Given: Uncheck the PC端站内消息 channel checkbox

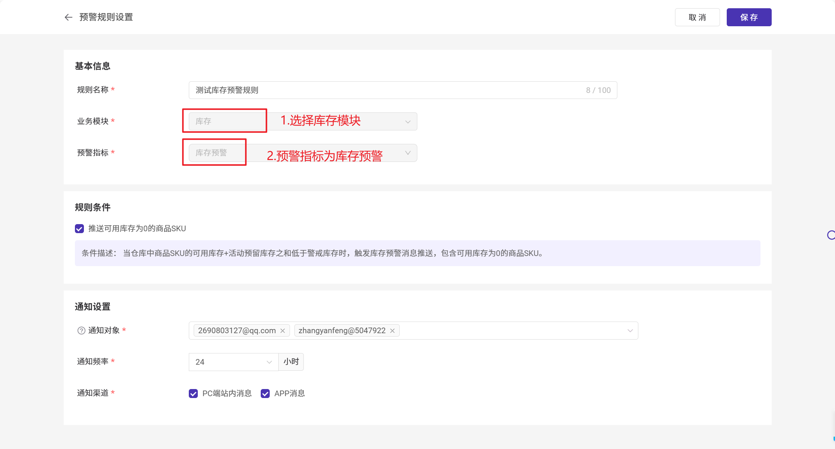Looking at the screenshot, I should coord(193,394).
